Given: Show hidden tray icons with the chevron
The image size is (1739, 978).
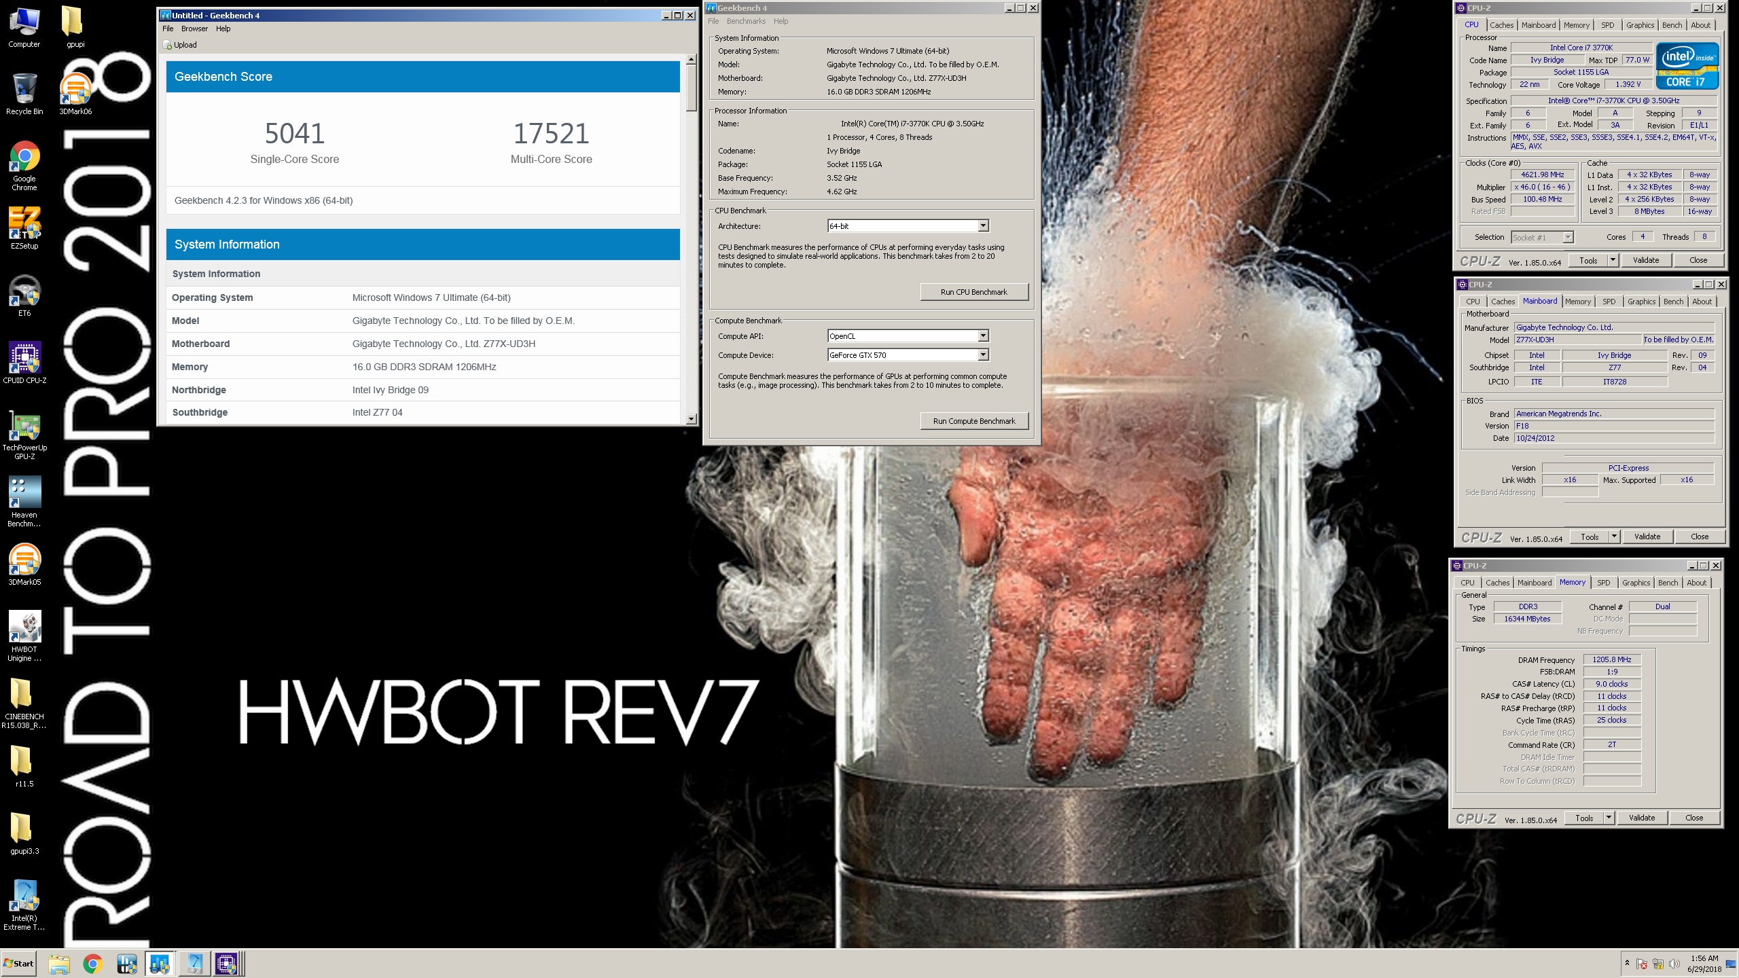Looking at the screenshot, I should pyautogui.click(x=1627, y=963).
